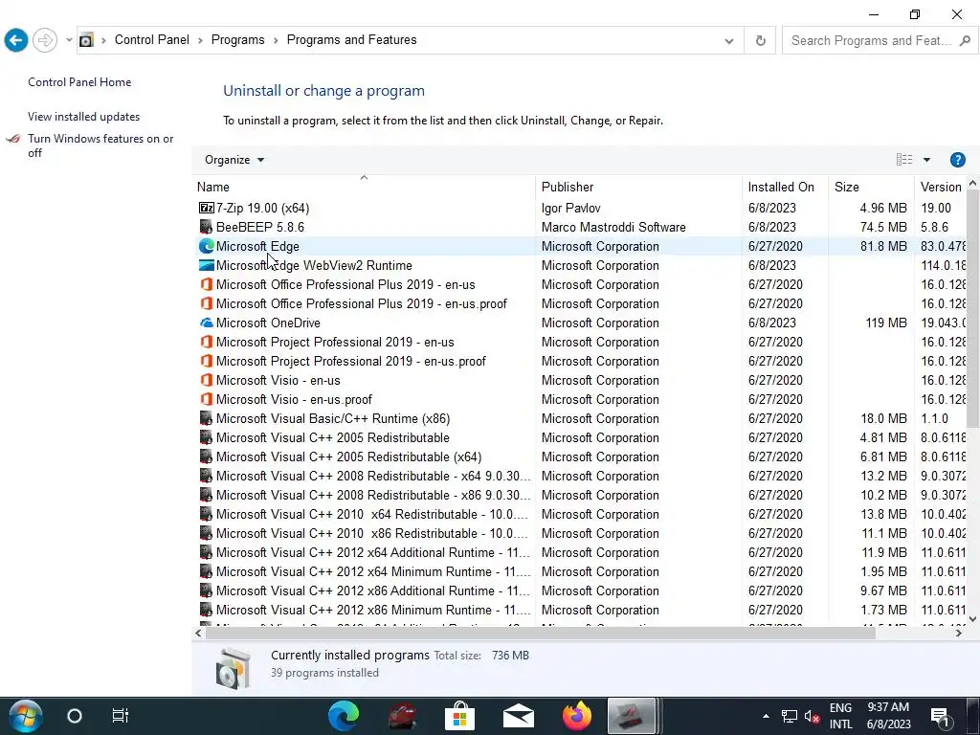Click the Forward navigation arrow

click(45, 40)
